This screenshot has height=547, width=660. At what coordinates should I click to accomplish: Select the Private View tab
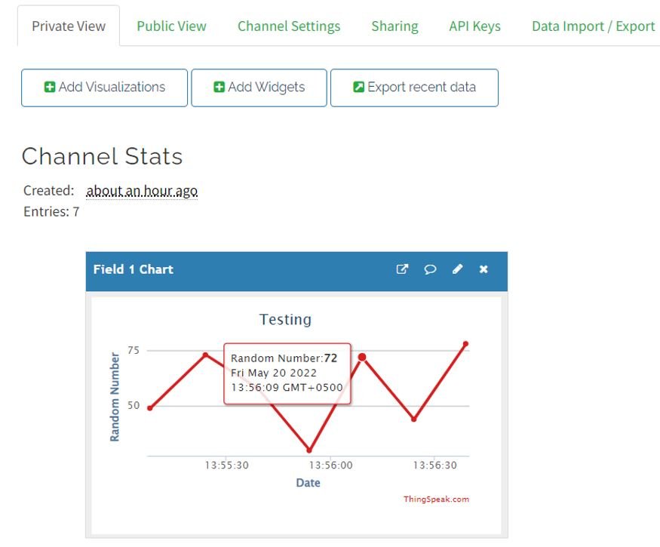coord(69,26)
